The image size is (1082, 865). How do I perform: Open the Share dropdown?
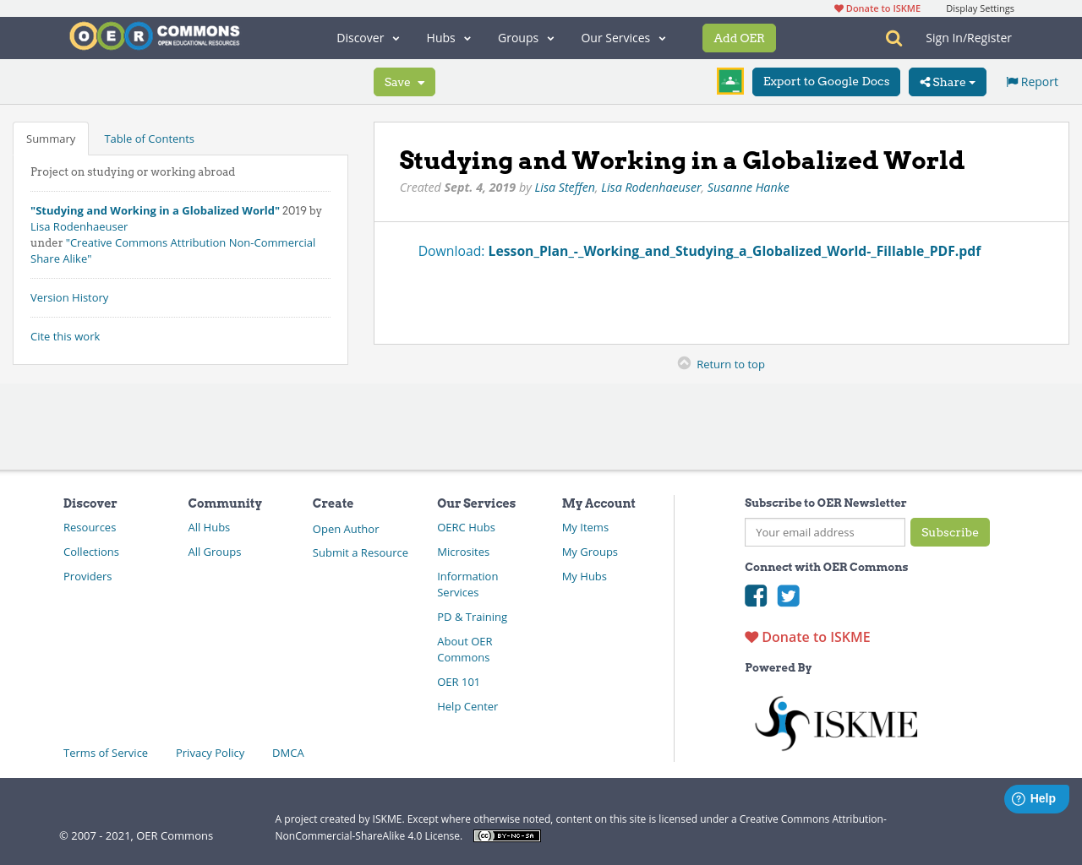947,81
